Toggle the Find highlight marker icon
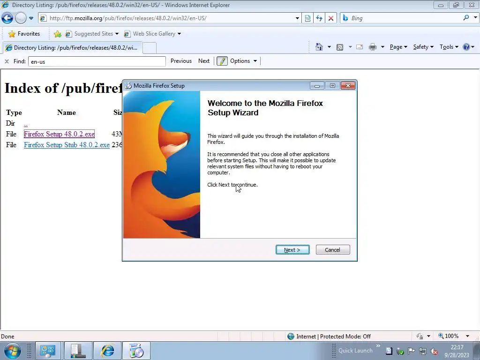This screenshot has height=360, width=480. pyautogui.click(x=222, y=61)
